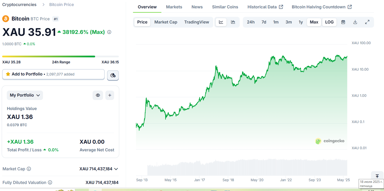
Task: Toggle the LOG scale button
Action: [x=329, y=22]
